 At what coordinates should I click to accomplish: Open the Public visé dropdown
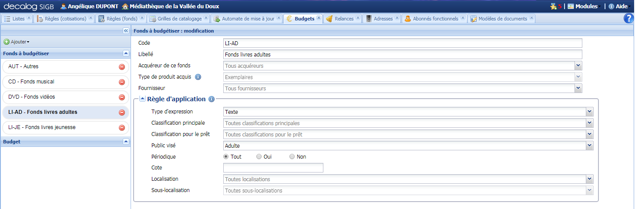point(589,146)
